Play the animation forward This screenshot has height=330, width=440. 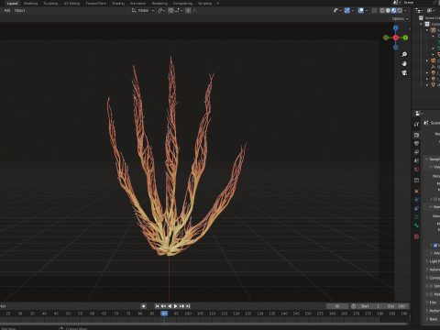[x=176, y=306]
